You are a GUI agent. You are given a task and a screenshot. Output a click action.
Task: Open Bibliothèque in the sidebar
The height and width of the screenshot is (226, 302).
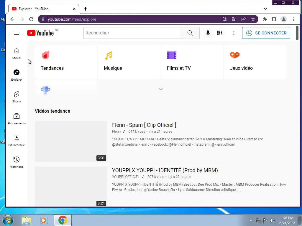tap(17, 140)
